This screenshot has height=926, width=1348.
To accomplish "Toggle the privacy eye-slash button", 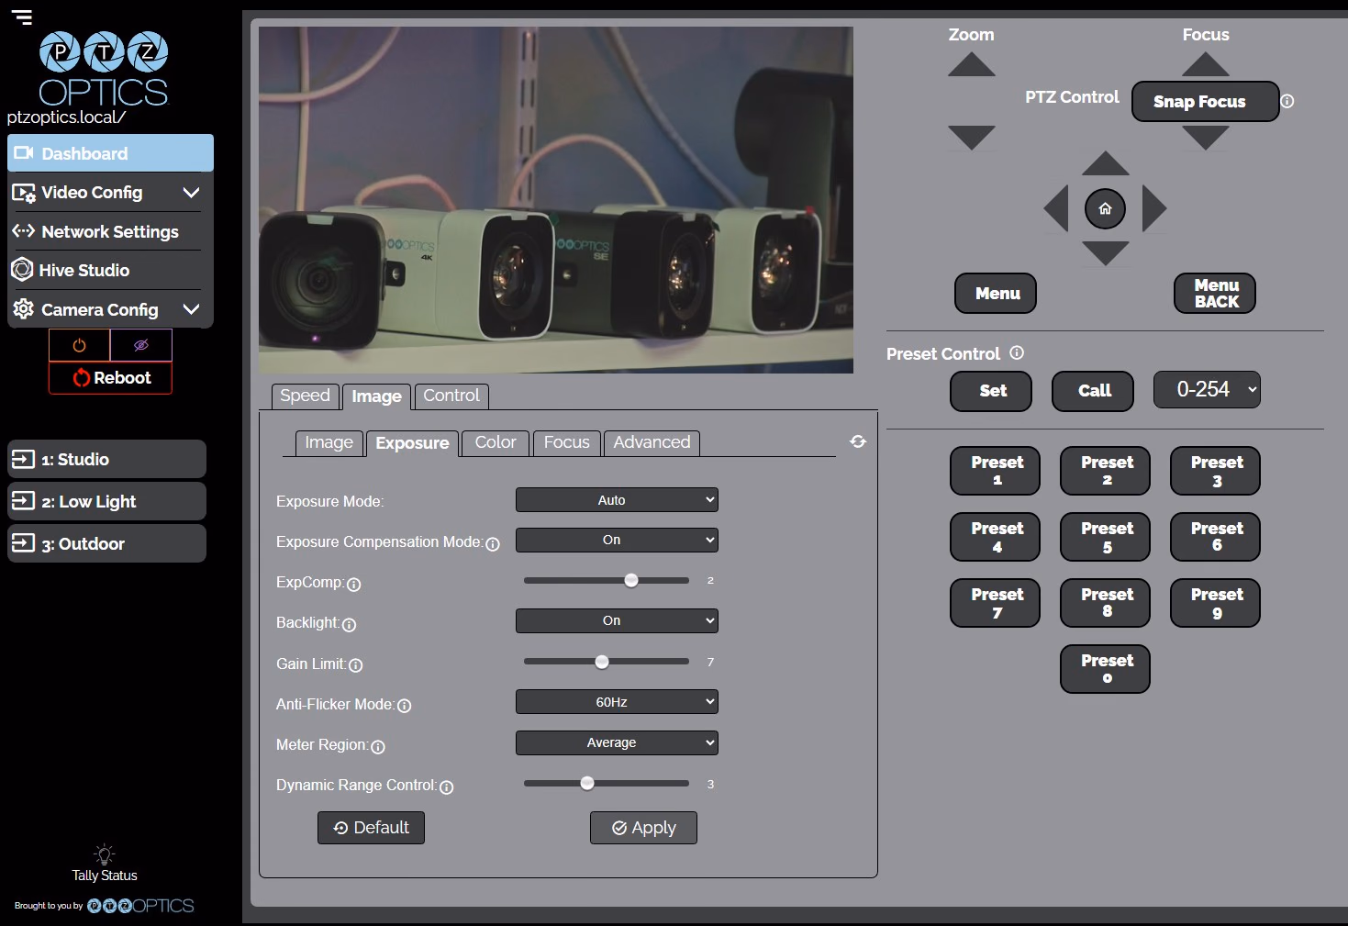I will pos(141,345).
